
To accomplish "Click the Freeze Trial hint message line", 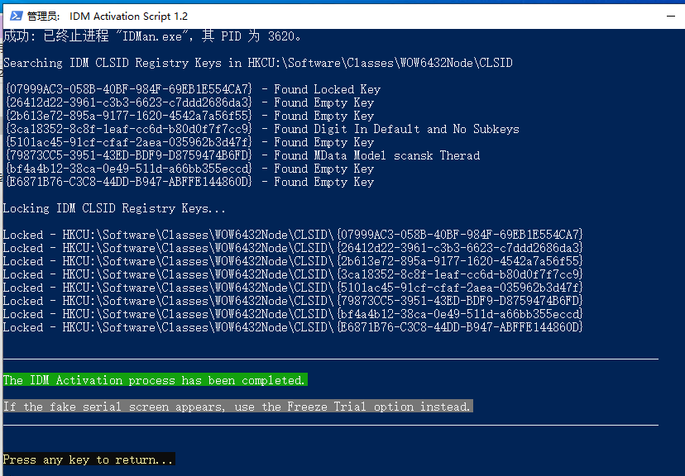I will [x=237, y=407].
